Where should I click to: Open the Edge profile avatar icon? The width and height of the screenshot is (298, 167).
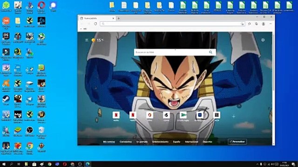(x=264, y=24)
